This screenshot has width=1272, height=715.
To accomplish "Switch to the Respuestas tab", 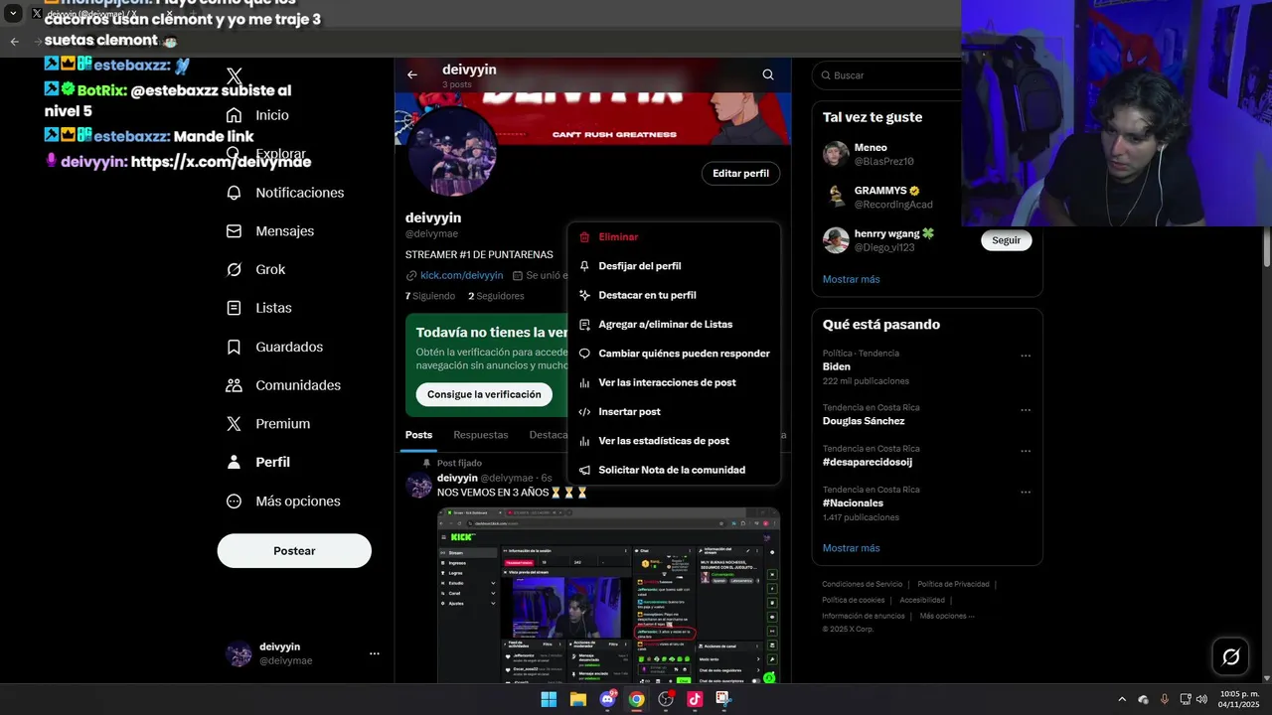I will pyautogui.click(x=481, y=435).
